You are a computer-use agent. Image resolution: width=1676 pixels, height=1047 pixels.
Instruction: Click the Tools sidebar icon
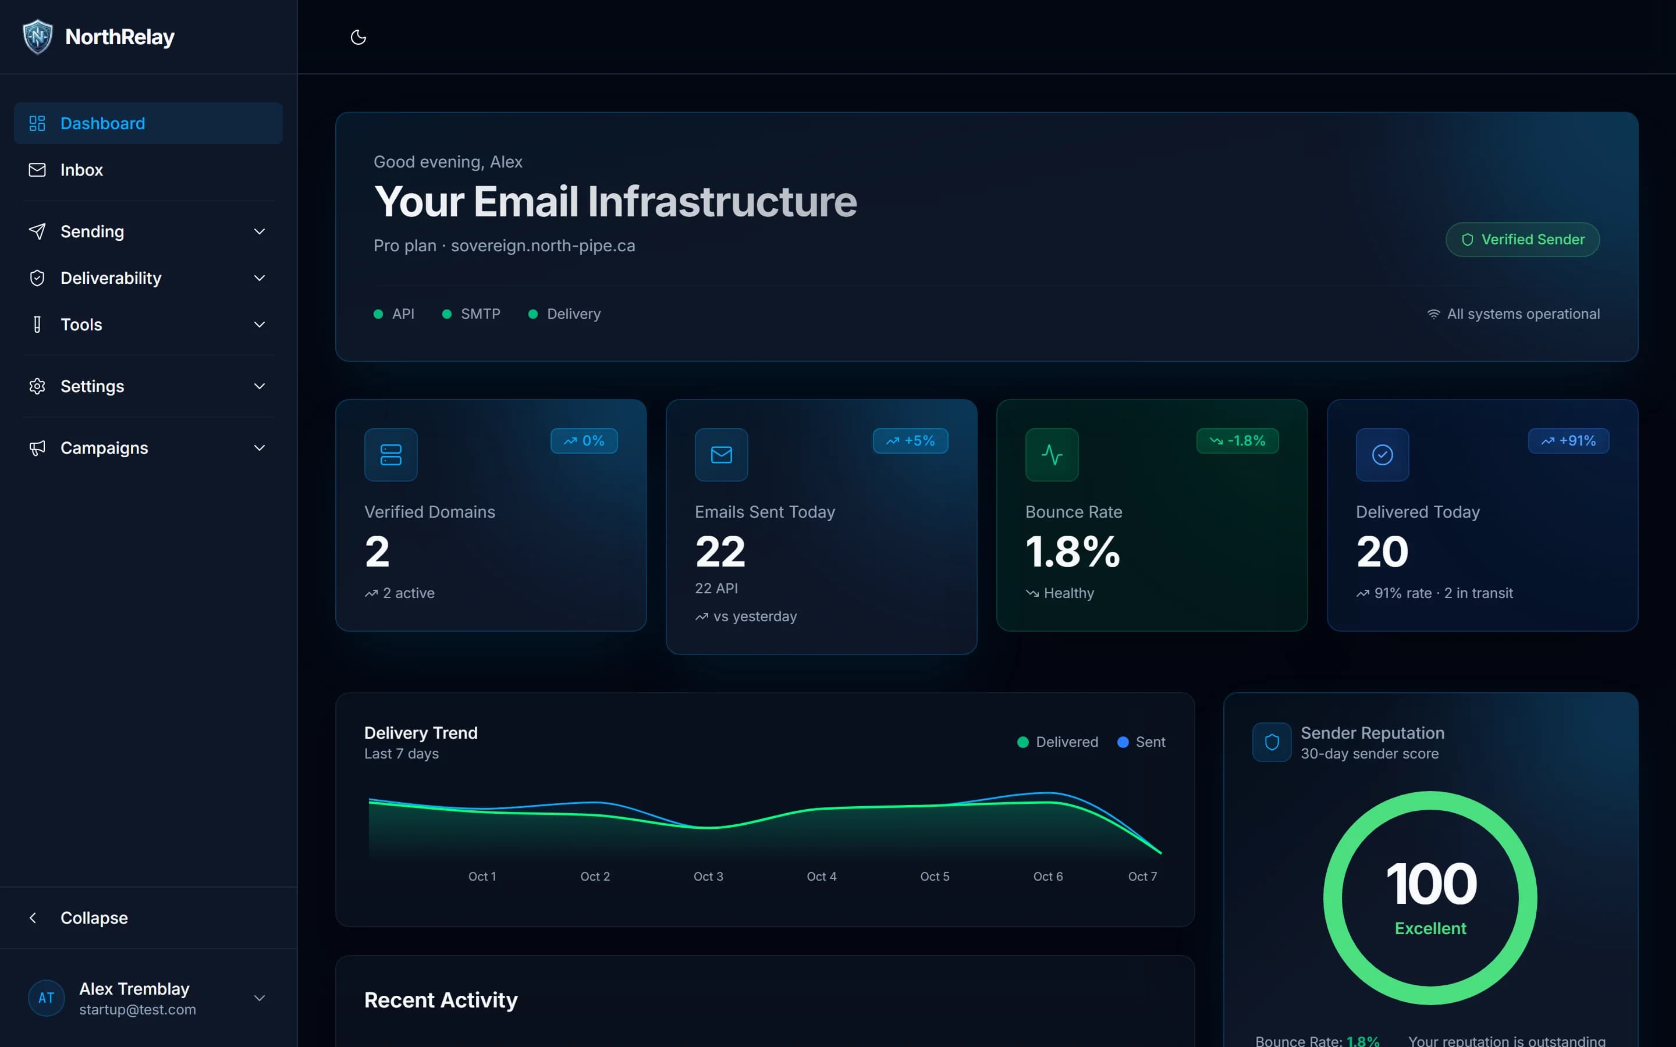coord(37,324)
